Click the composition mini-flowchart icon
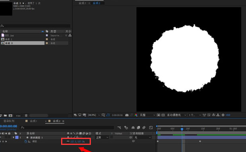Viewport: 246px width, 152px height. click(x=119, y=127)
